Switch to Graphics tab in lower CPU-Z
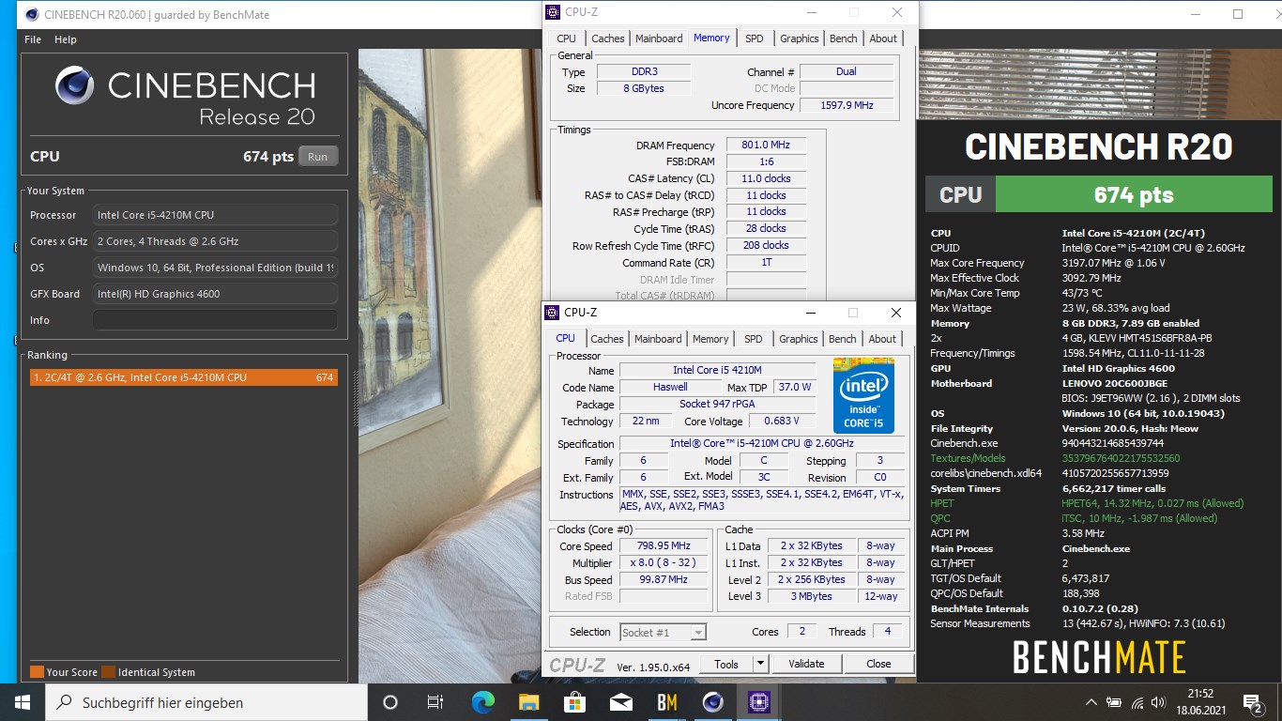The image size is (1282, 721). coord(799,339)
